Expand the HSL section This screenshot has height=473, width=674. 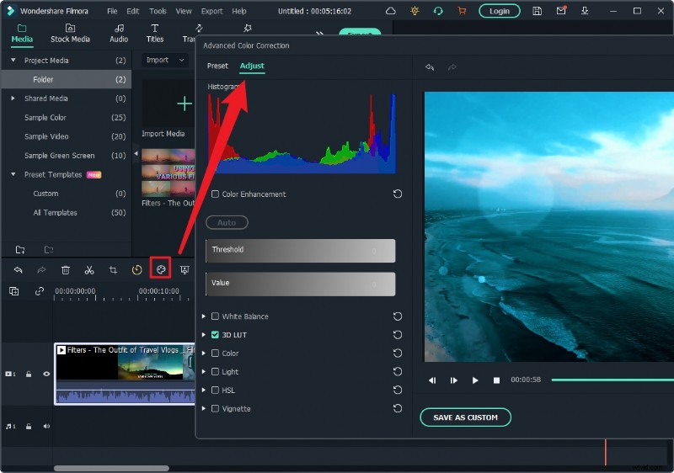coord(203,391)
